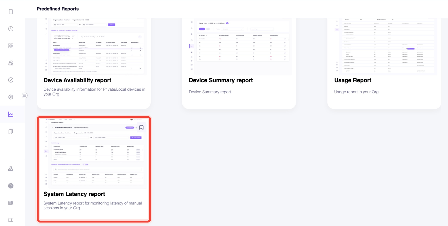Select the chart reports sidebar icon
Screen dimensions: 448x226
11,114
